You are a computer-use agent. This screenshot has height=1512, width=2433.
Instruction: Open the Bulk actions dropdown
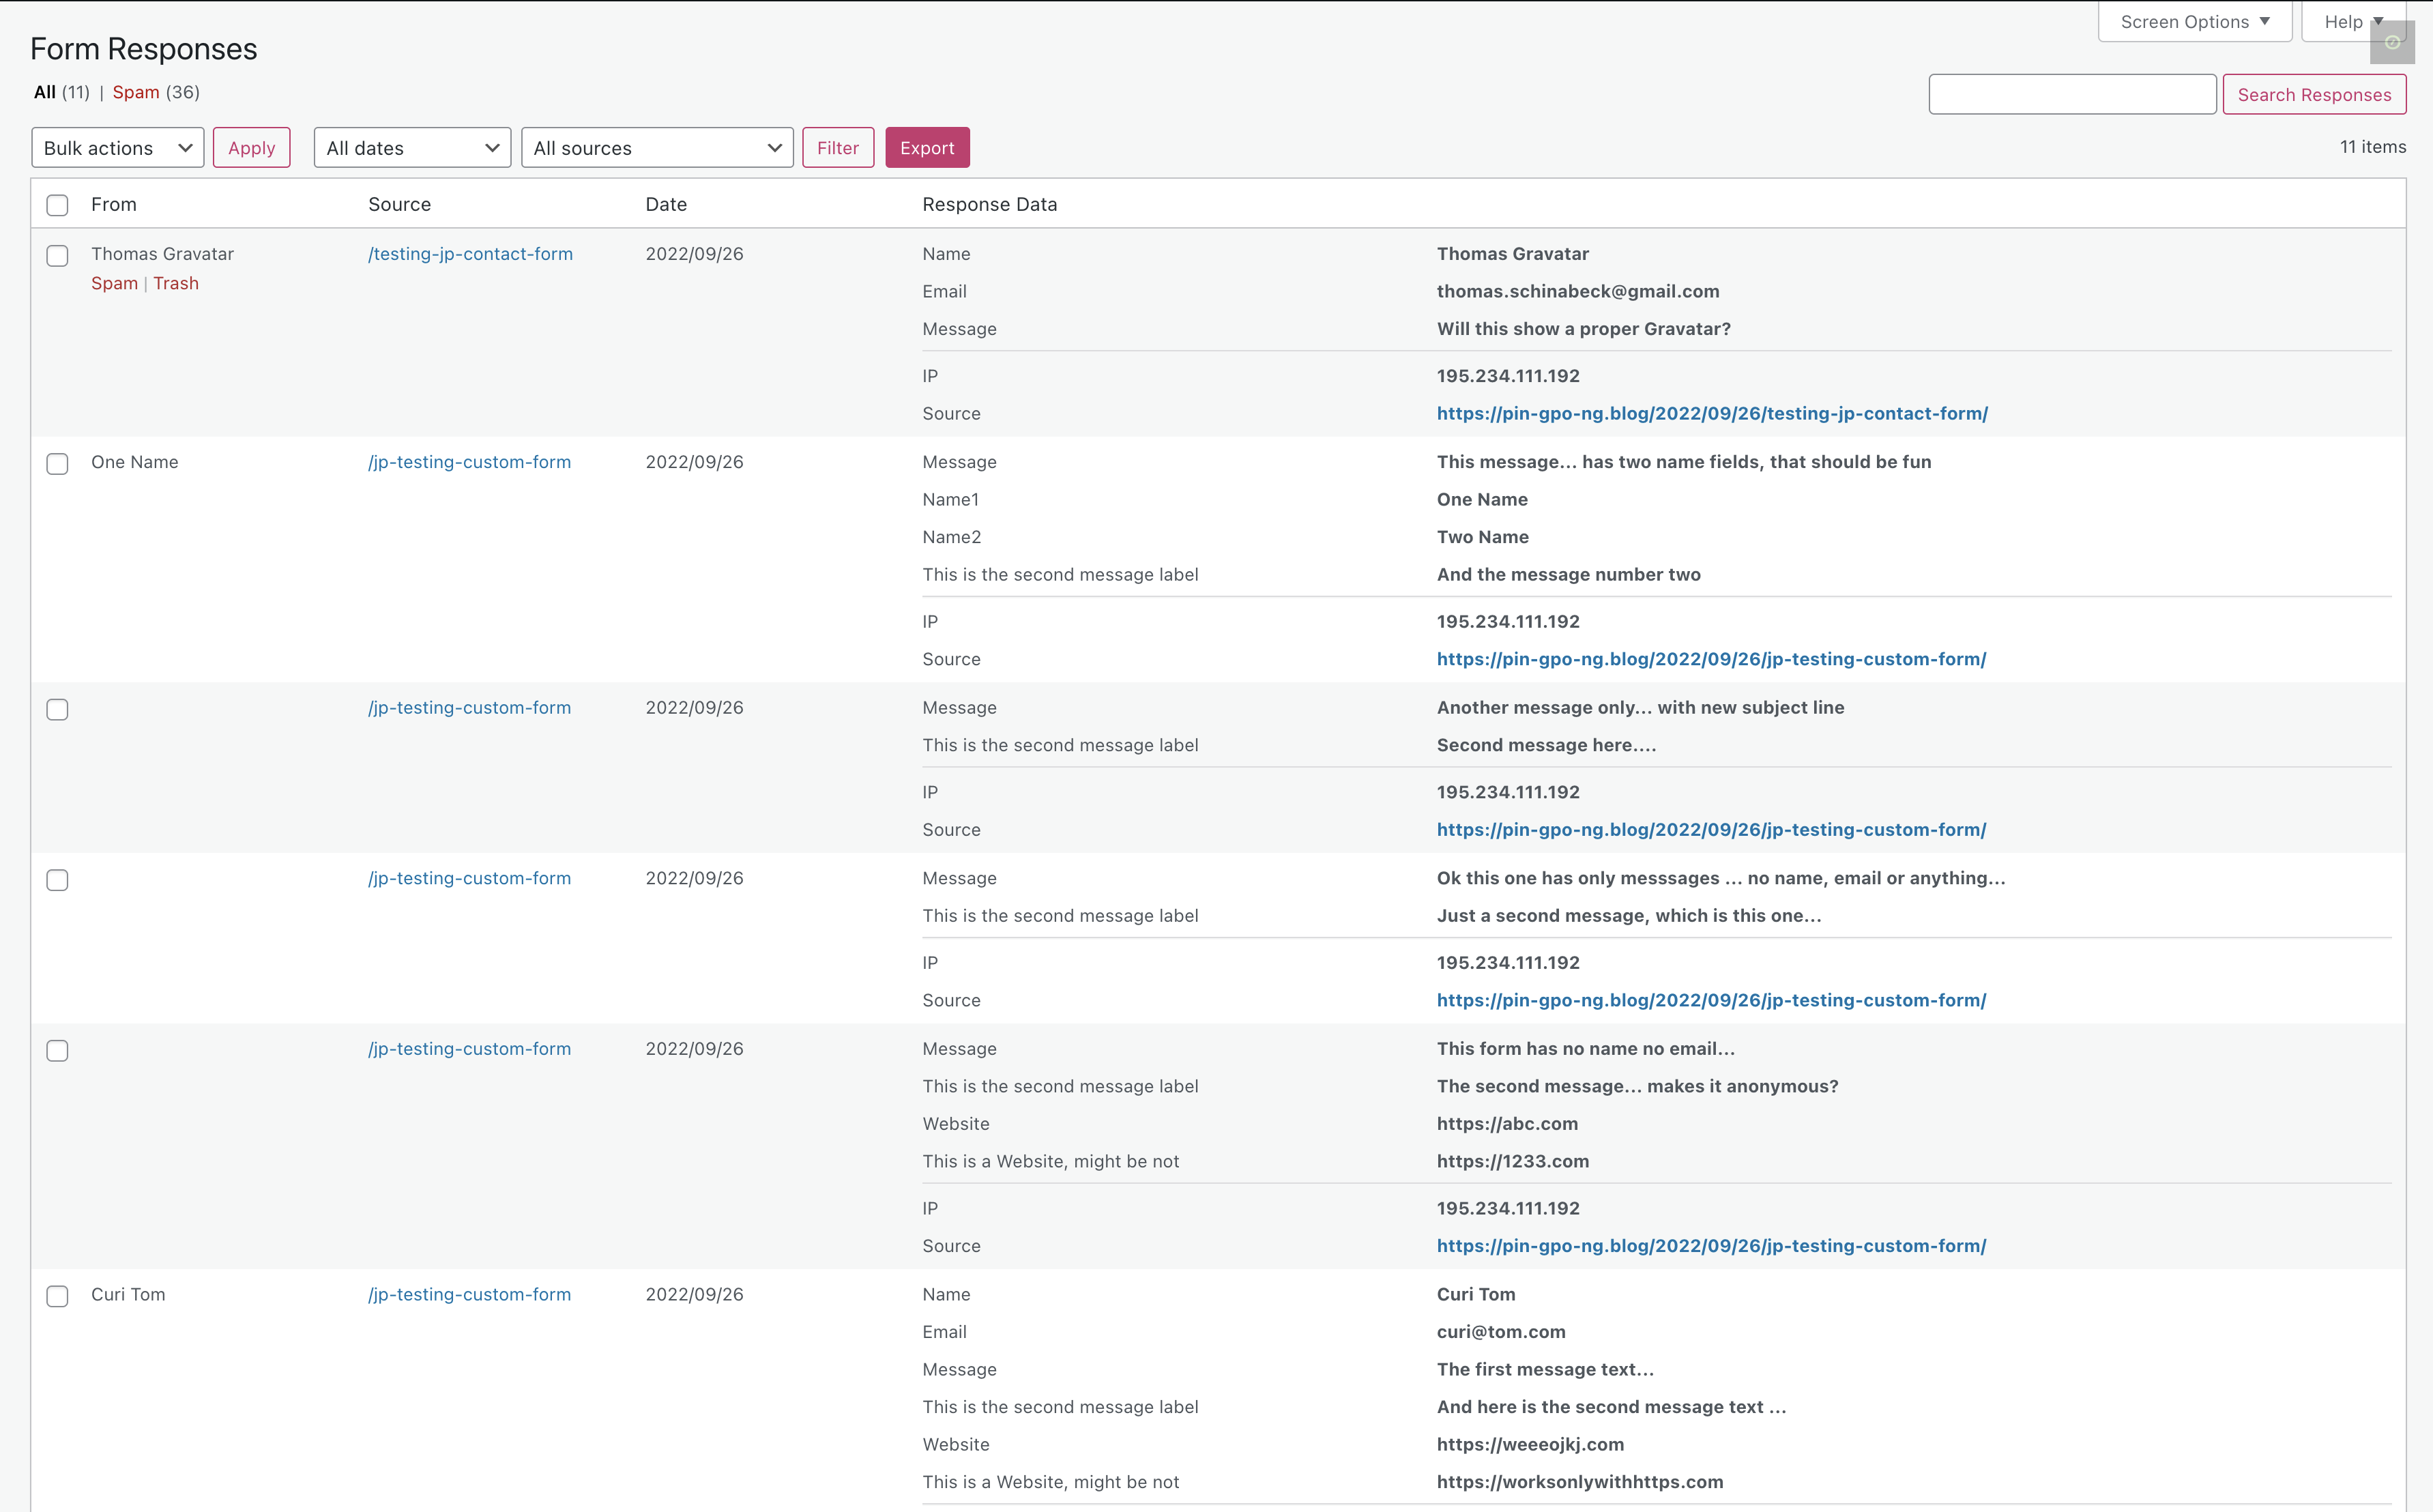[117, 147]
